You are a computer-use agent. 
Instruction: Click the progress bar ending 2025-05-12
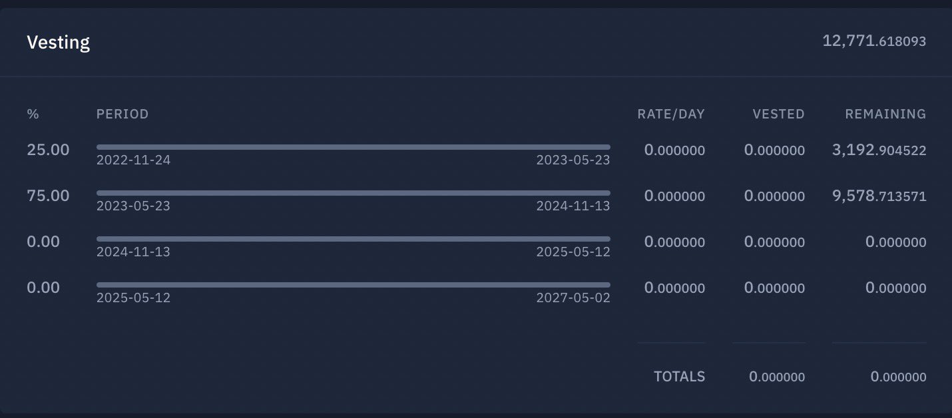point(353,239)
